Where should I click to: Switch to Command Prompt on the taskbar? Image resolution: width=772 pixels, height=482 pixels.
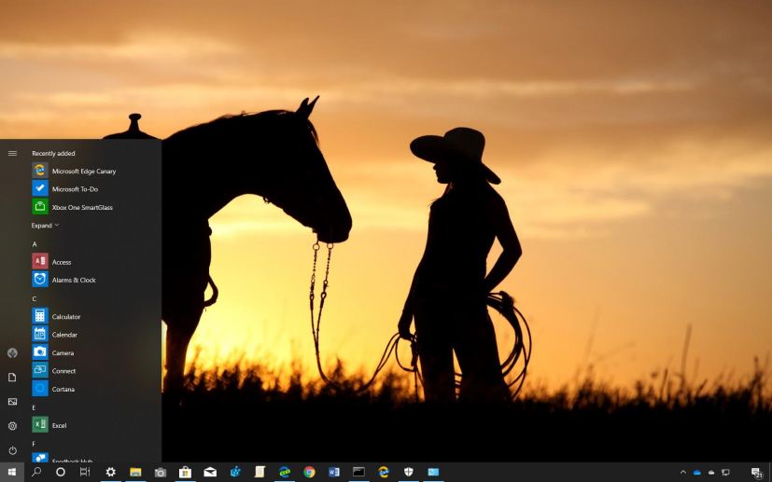[358, 472]
